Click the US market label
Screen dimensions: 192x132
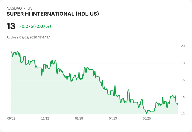tap(30, 8)
